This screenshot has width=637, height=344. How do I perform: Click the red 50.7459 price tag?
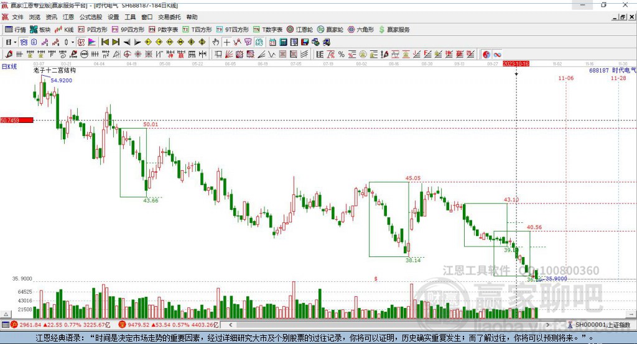coord(17,120)
